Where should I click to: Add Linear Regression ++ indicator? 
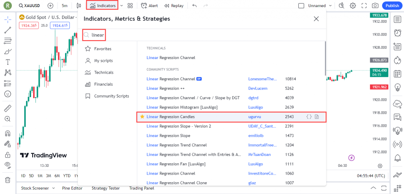(x=166, y=89)
